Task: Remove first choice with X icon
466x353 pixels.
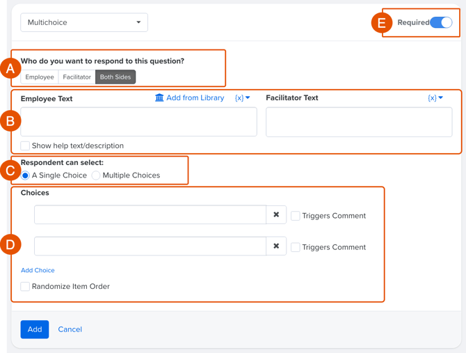Action: tap(276, 215)
